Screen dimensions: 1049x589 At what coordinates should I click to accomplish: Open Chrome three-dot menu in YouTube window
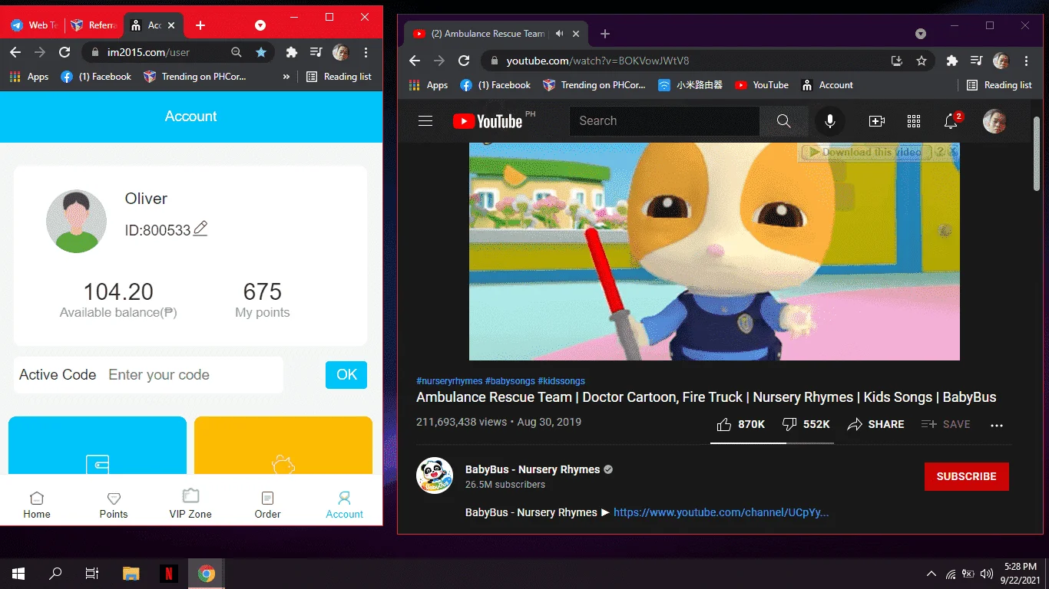point(1025,61)
